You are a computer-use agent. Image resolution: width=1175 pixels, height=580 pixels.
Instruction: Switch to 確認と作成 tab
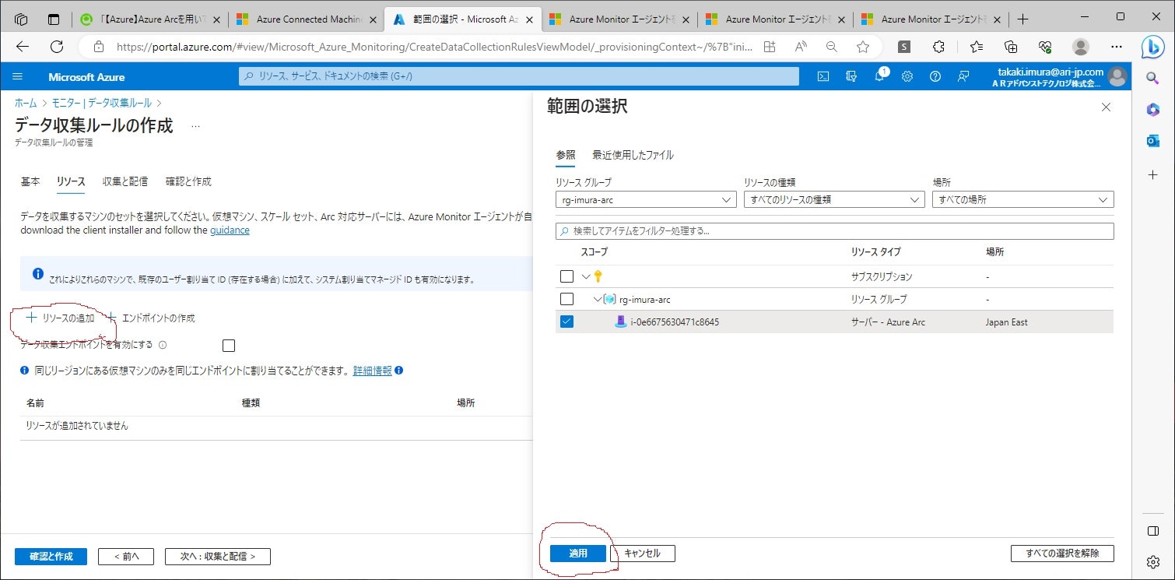(188, 181)
